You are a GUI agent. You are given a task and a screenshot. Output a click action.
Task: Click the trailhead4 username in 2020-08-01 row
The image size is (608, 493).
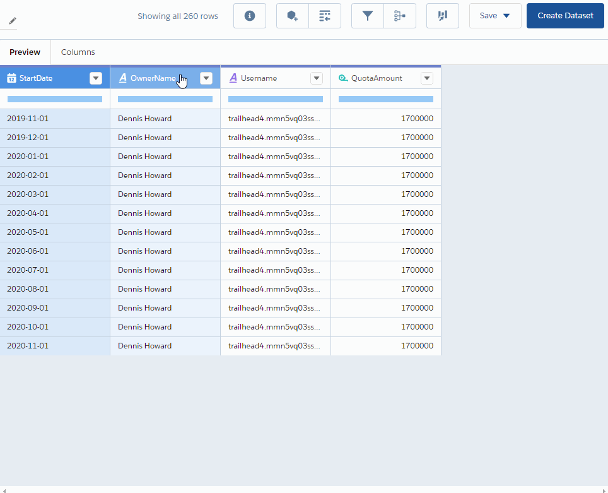(x=276, y=289)
